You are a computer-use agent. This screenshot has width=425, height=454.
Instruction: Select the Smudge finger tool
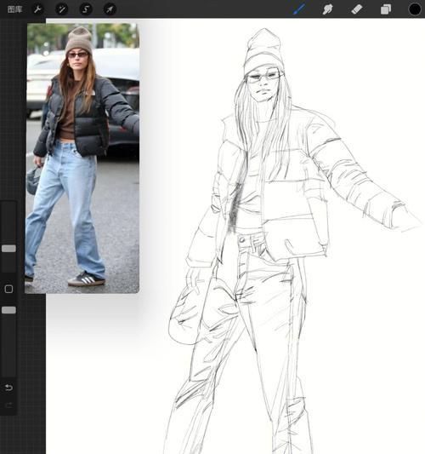click(x=327, y=9)
